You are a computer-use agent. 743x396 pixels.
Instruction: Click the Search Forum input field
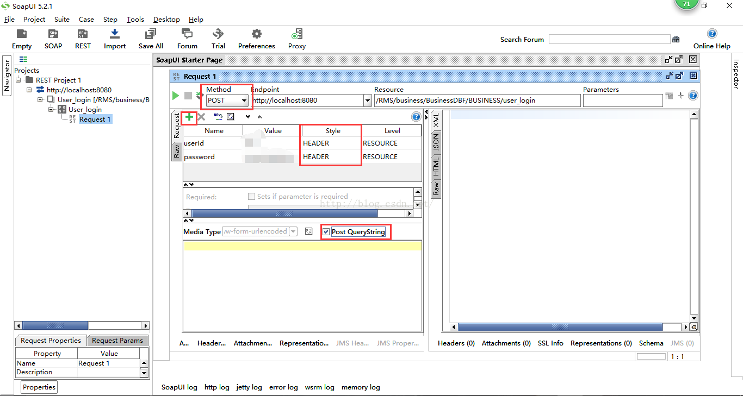609,39
